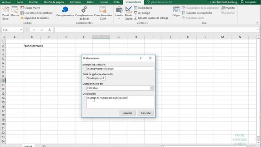The image size is (261, 147).
Task: Collapse the ribbon with the chevron
Action: (x=257, y=23)
